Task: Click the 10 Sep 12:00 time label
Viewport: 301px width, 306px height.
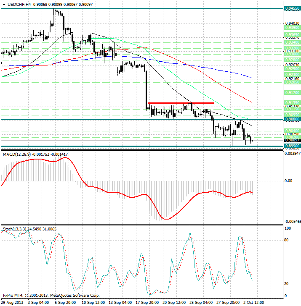Action: coord(93,303)
